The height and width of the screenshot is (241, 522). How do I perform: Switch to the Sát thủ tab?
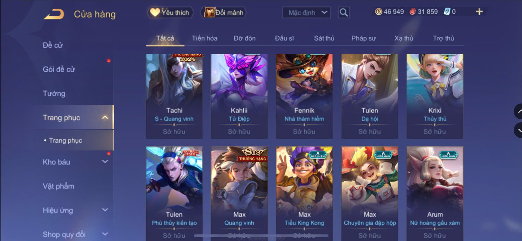coord(324,38)
